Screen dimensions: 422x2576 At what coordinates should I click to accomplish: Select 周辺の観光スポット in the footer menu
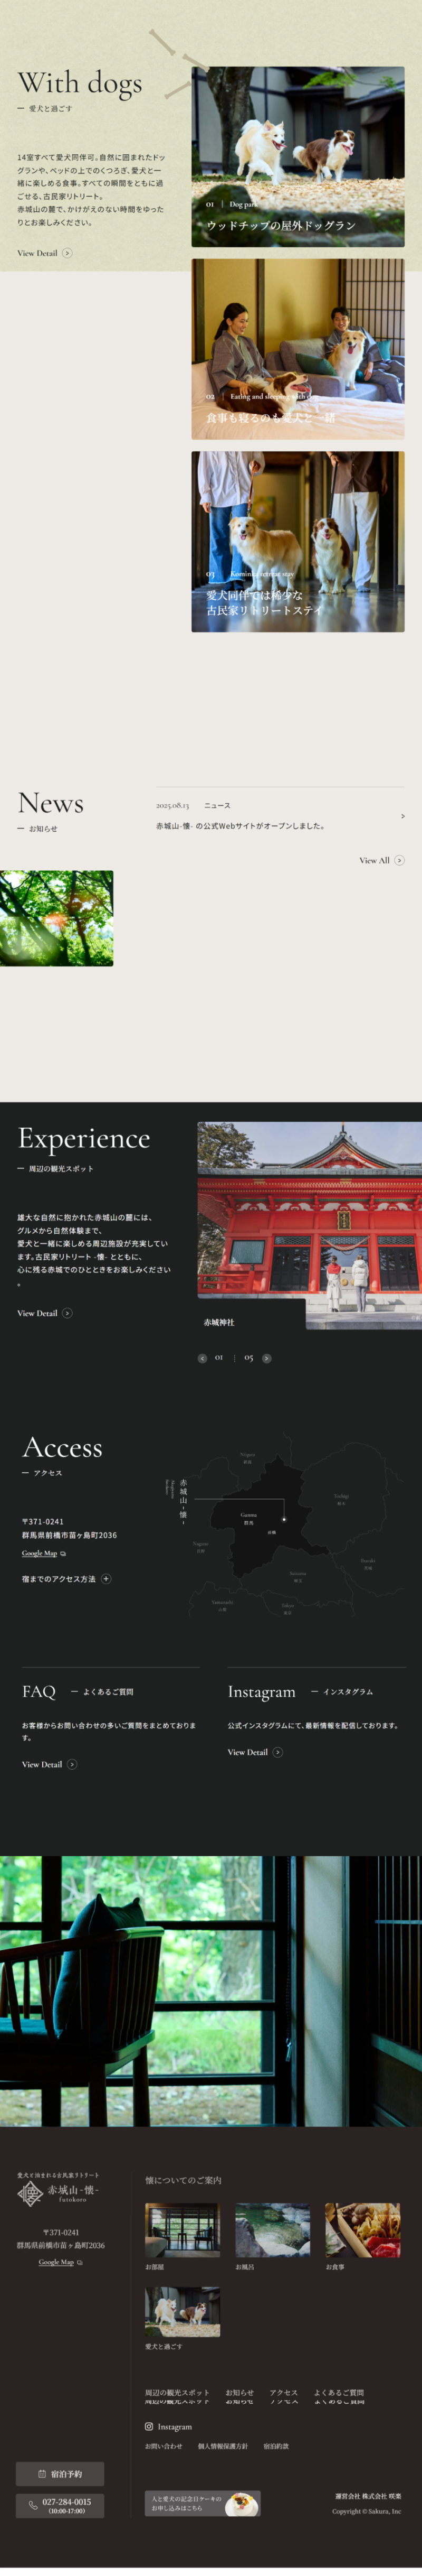click(x=177, y=2393)
